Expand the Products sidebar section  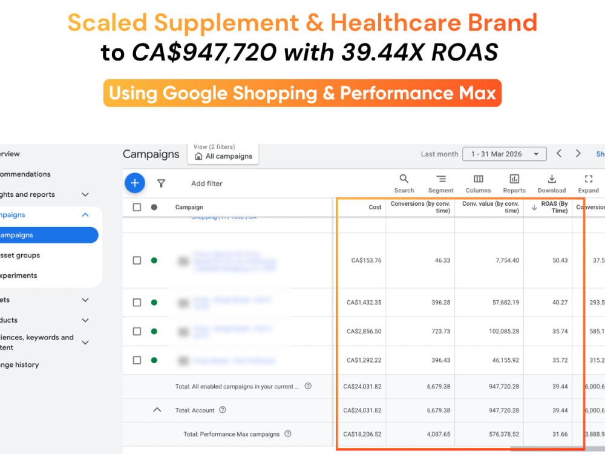point(86,320)
